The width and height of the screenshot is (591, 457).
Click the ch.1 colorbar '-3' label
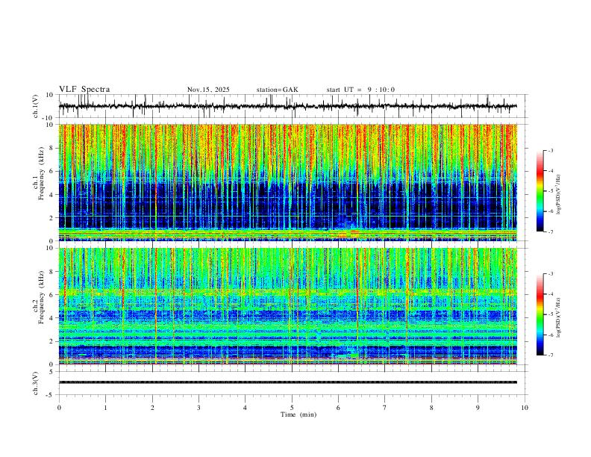550,150
